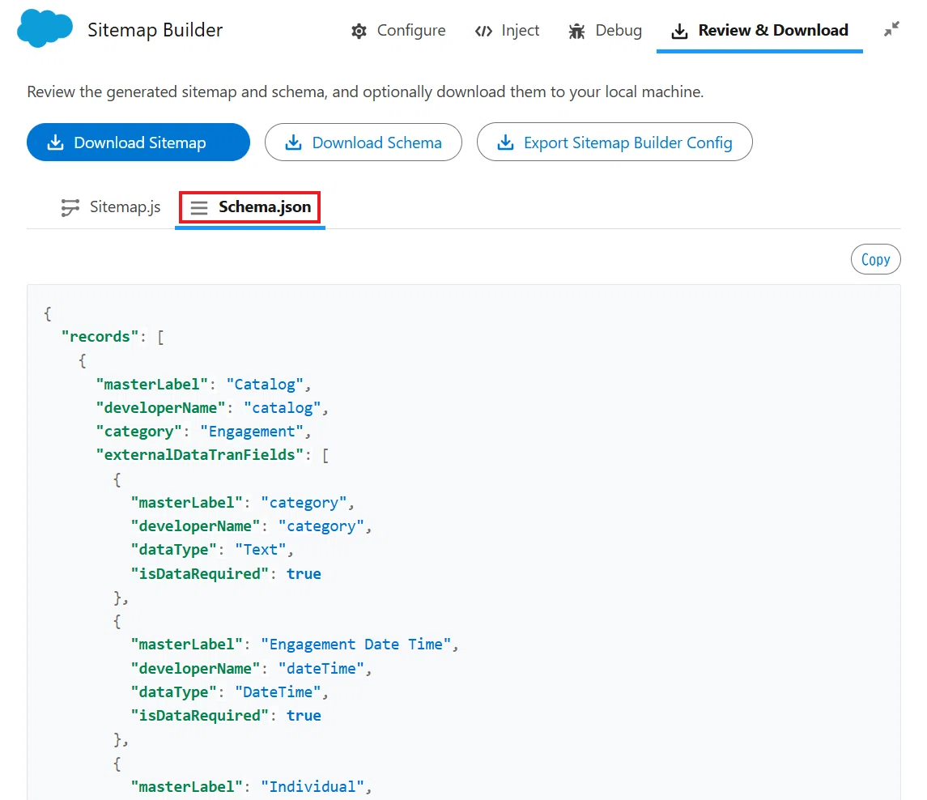Go to the Debug tab
This screenshot has width=927, height=800.
[x=605, y=30]
